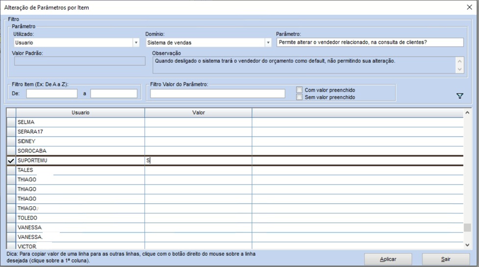Open the Utilizado dropdown
The image size is (479, 267).
(x=136, y=43)
